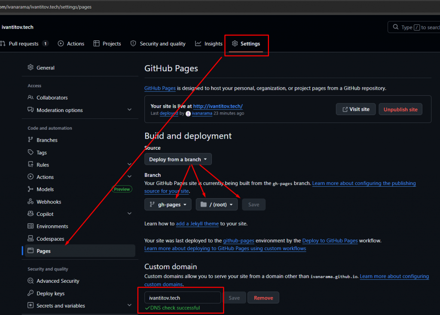
Task: Click the sidebar Actions play icon
Action: [x=31, y=176]
